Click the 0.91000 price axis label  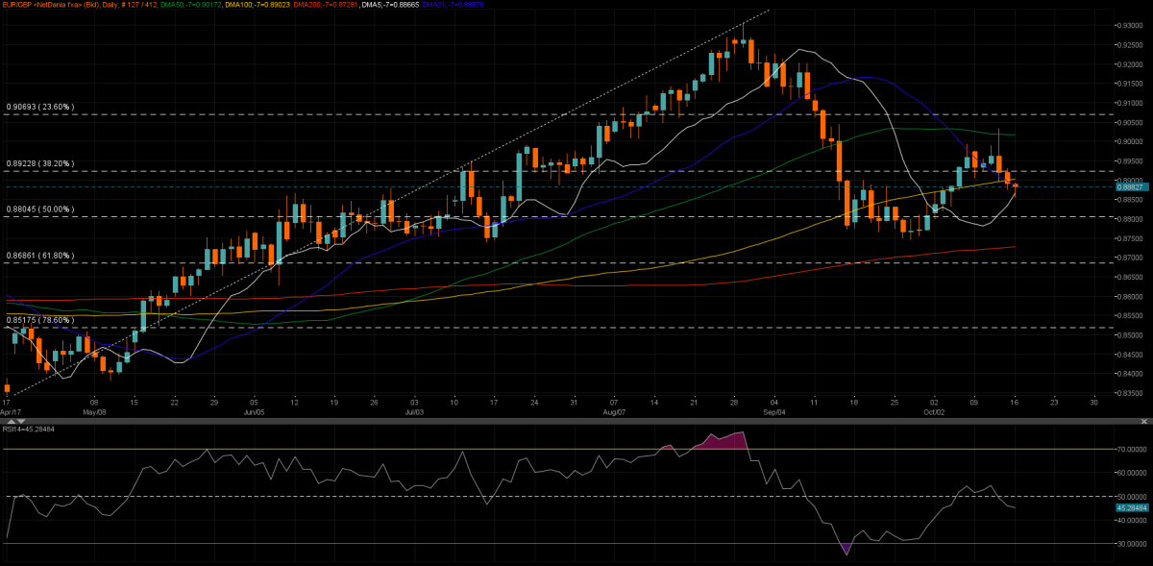coord(1128,103)
